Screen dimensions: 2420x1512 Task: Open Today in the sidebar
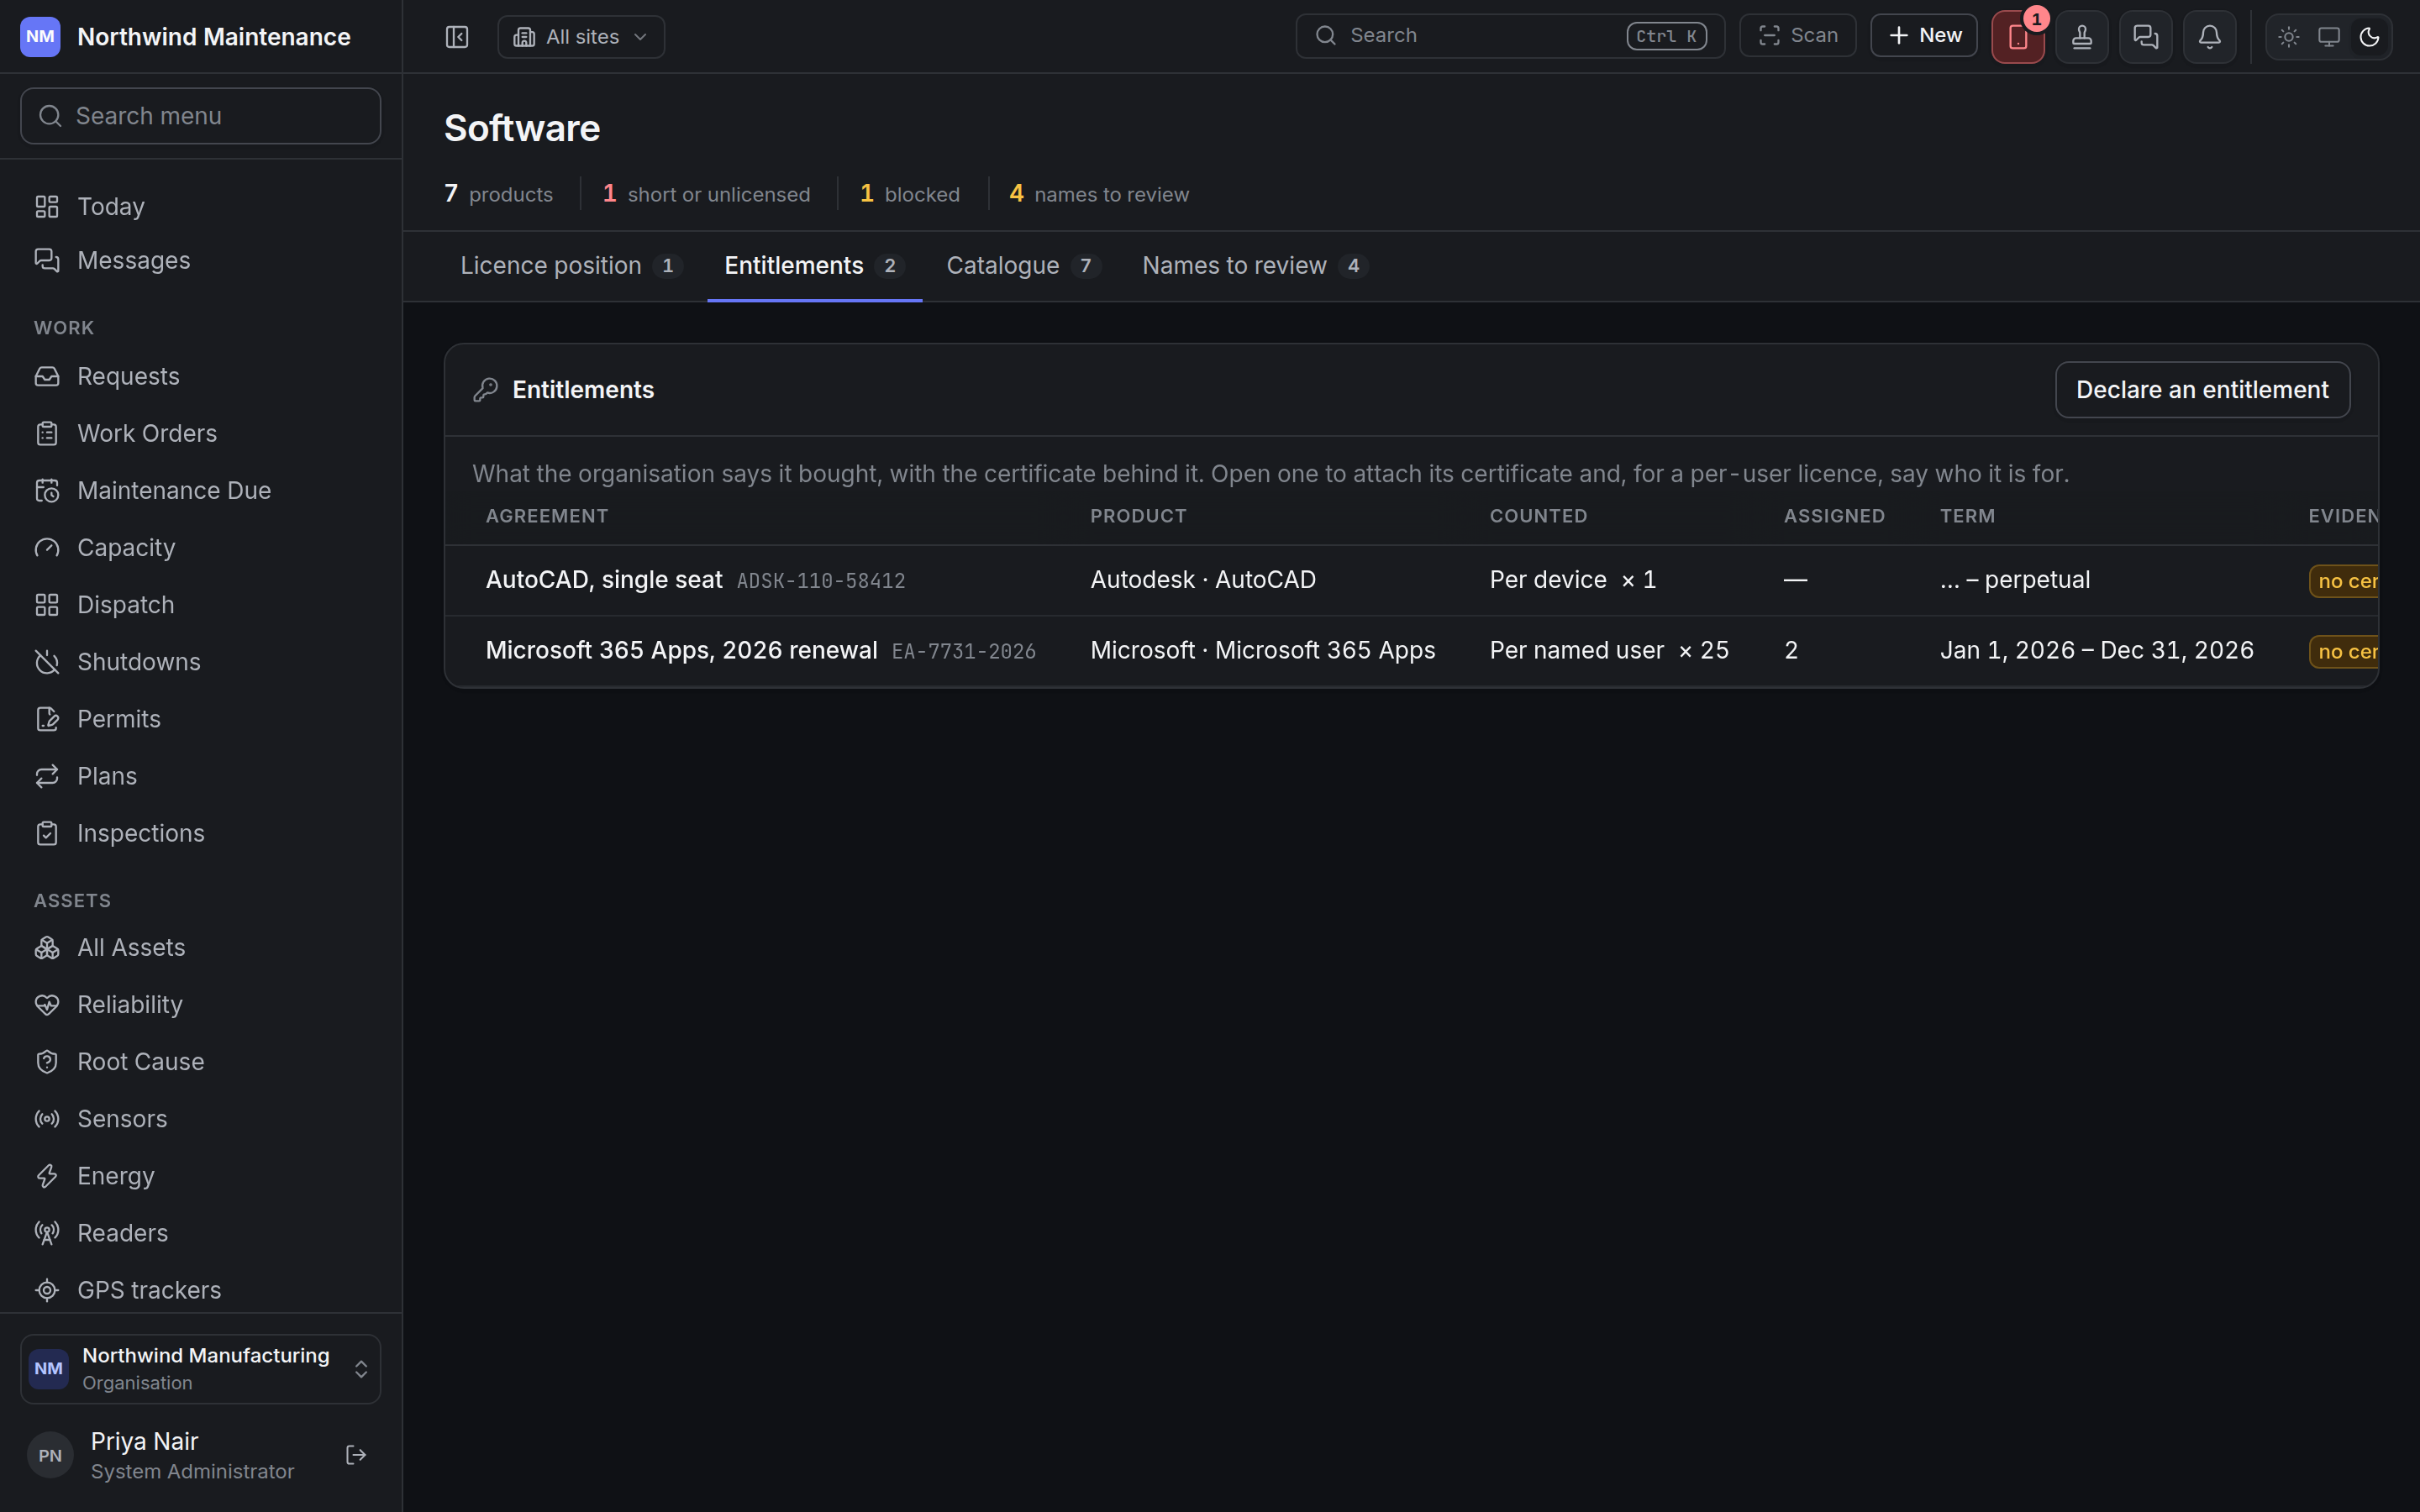201,206
